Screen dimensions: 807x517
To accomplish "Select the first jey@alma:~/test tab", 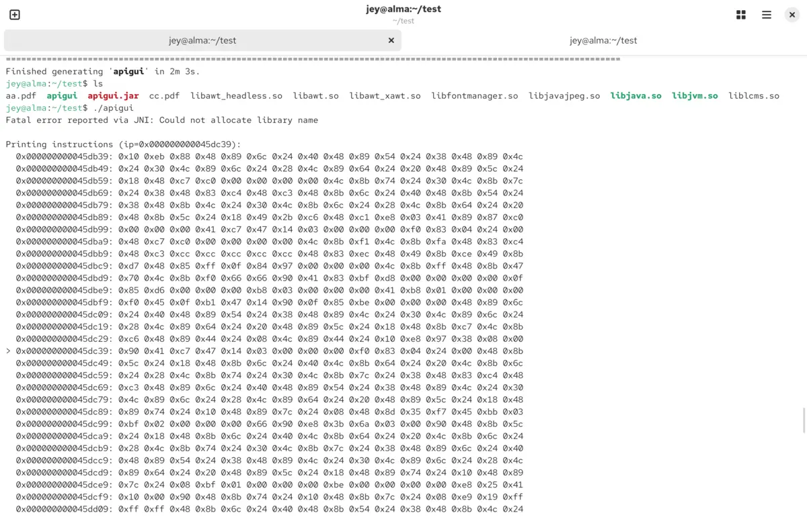I will pos(202,40).
